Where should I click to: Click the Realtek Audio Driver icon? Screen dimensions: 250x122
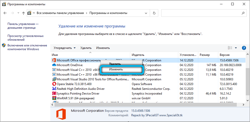[54, 89]
